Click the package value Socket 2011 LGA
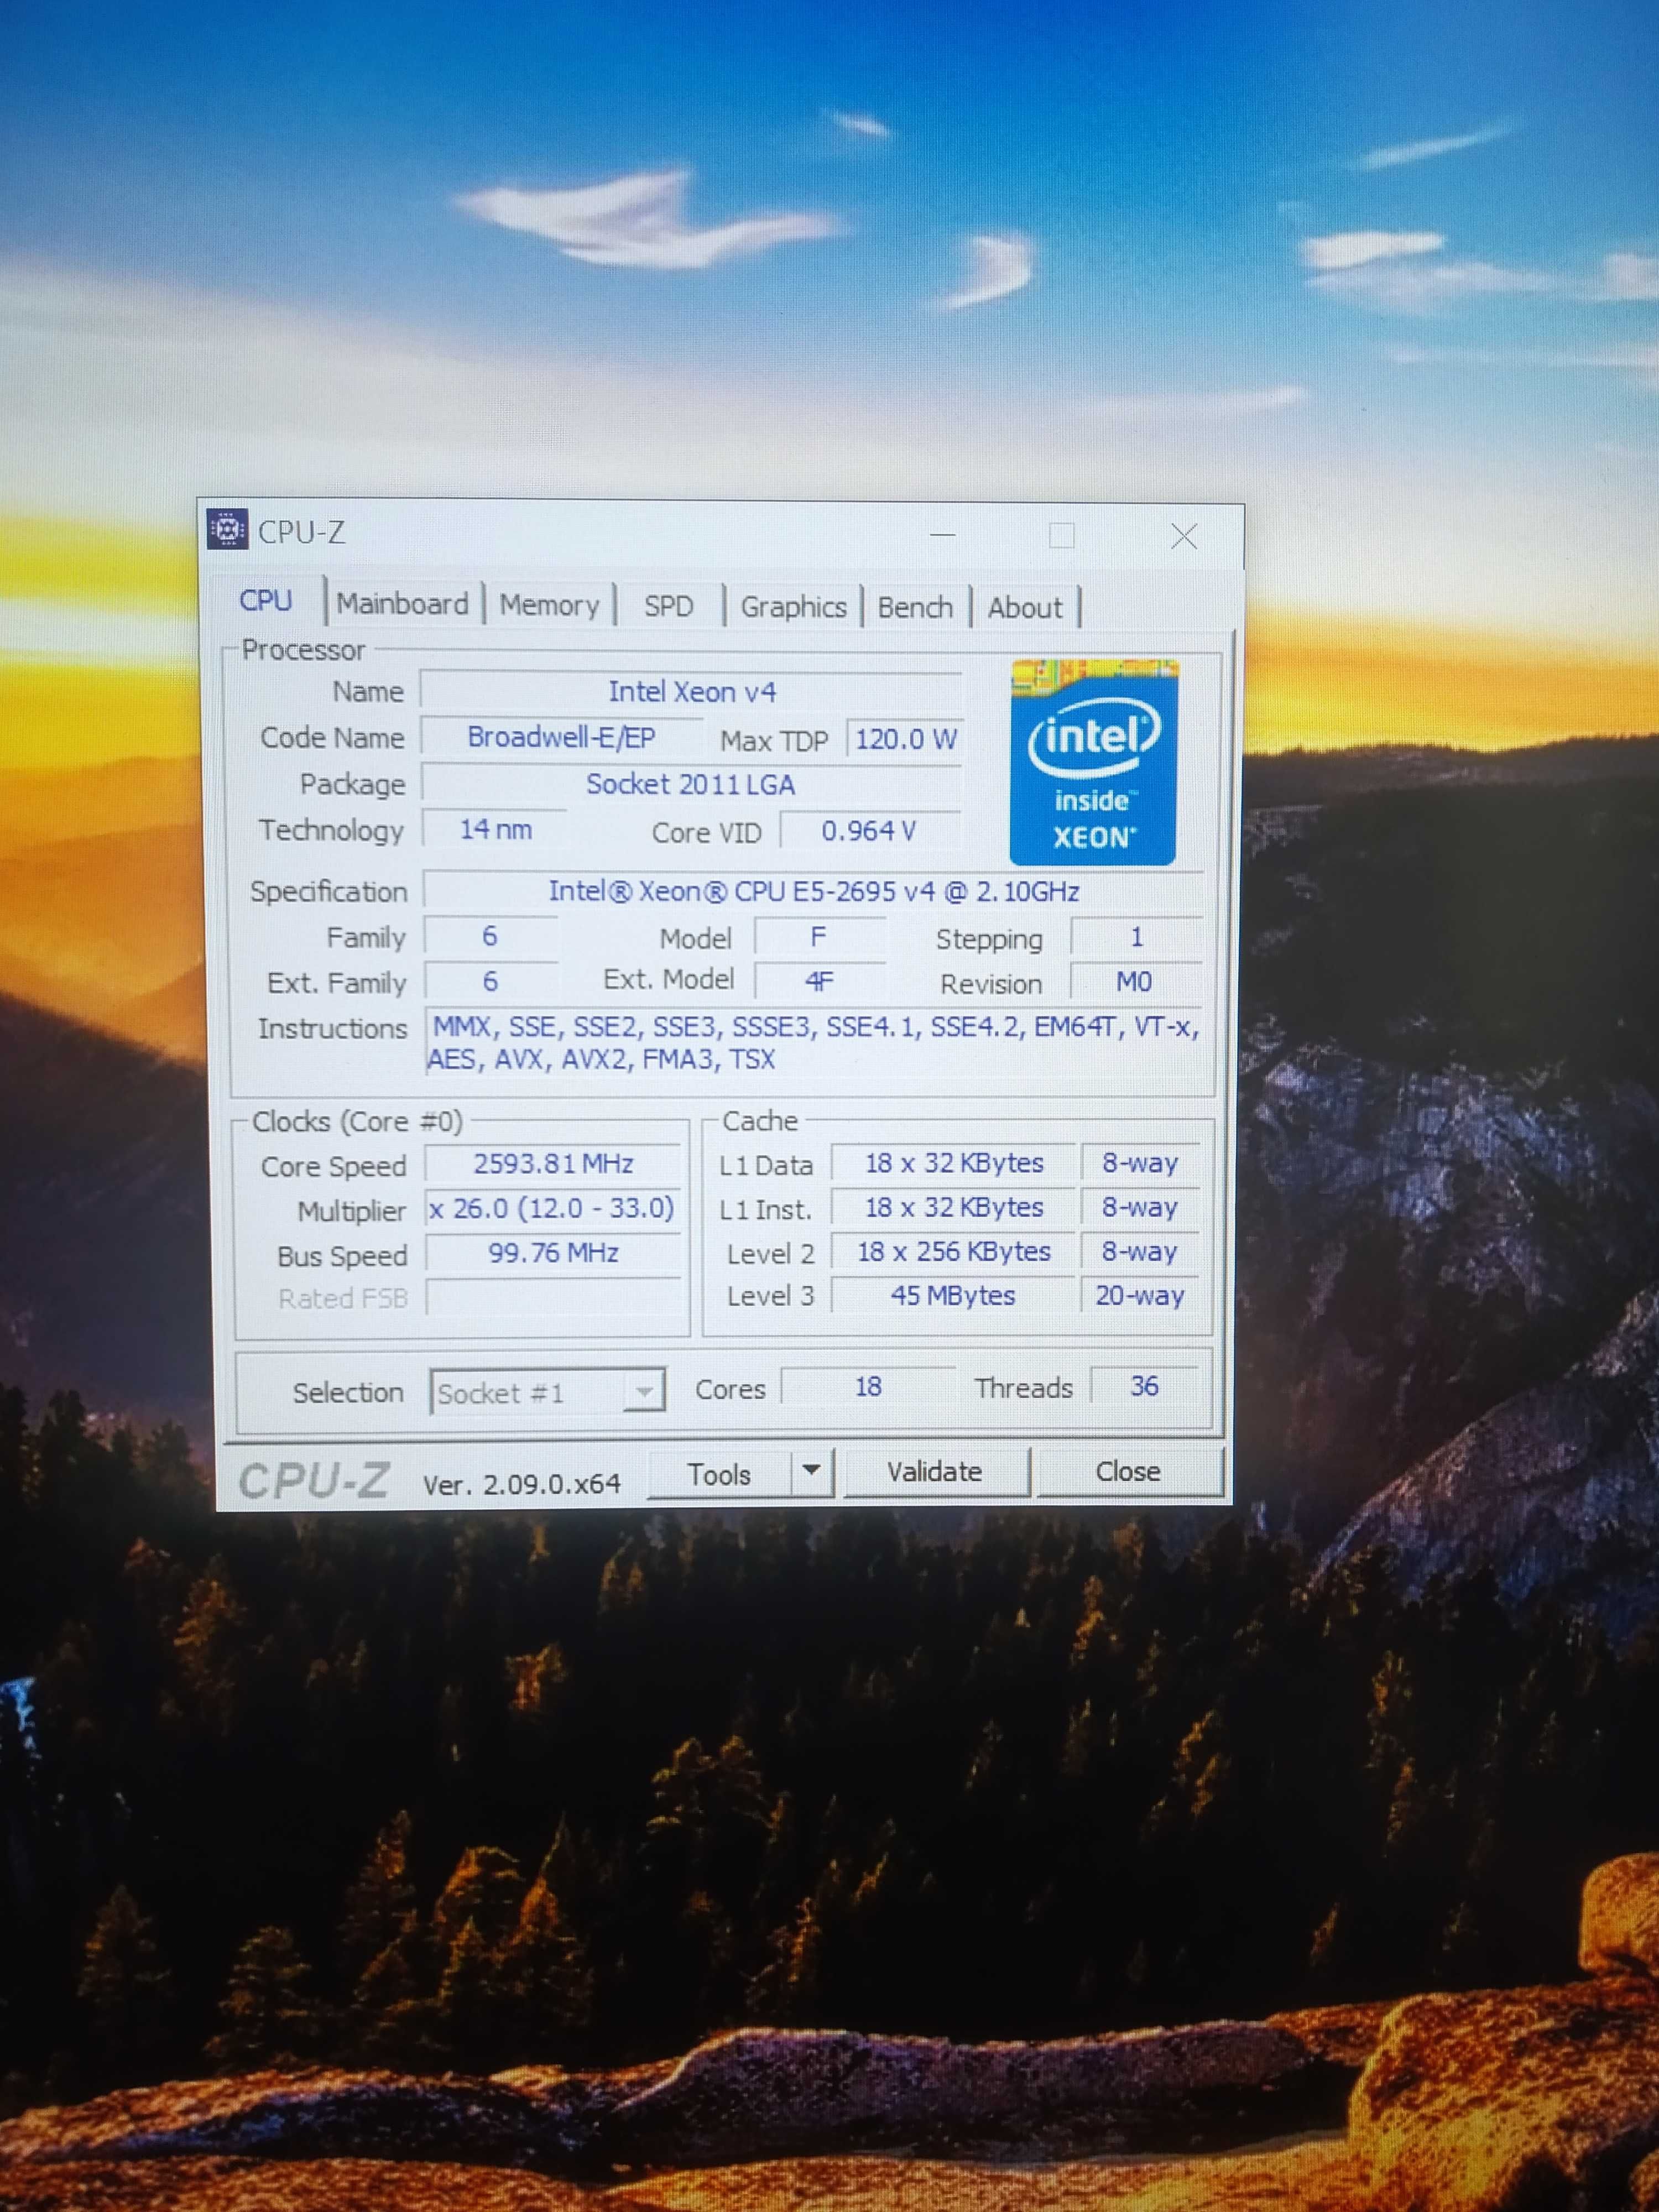The height and width of the screenshot is (2212, 1659). tap(691, 784)
